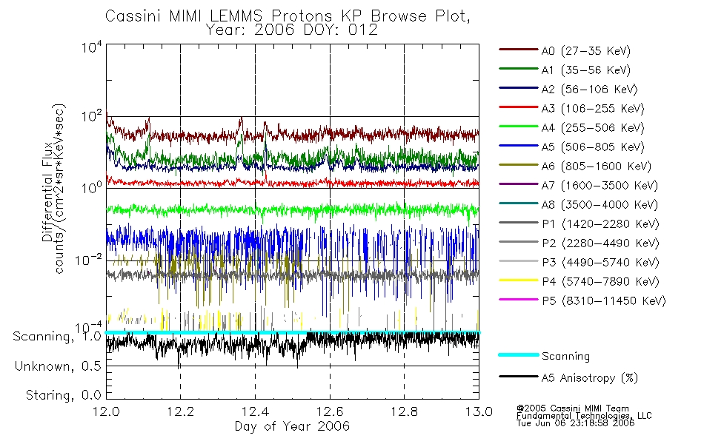Click the olive A6 legend line
The width and height of the screenshot is (704, 444).
coord(518,165)
